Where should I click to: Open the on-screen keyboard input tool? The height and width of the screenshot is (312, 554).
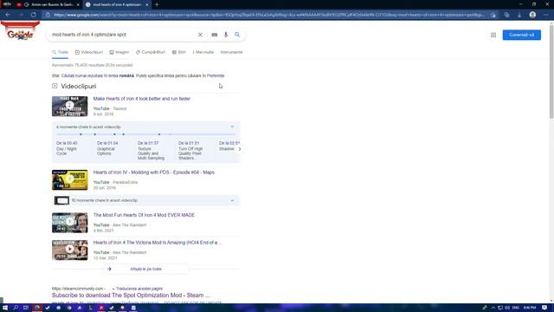tap(215, 35)
